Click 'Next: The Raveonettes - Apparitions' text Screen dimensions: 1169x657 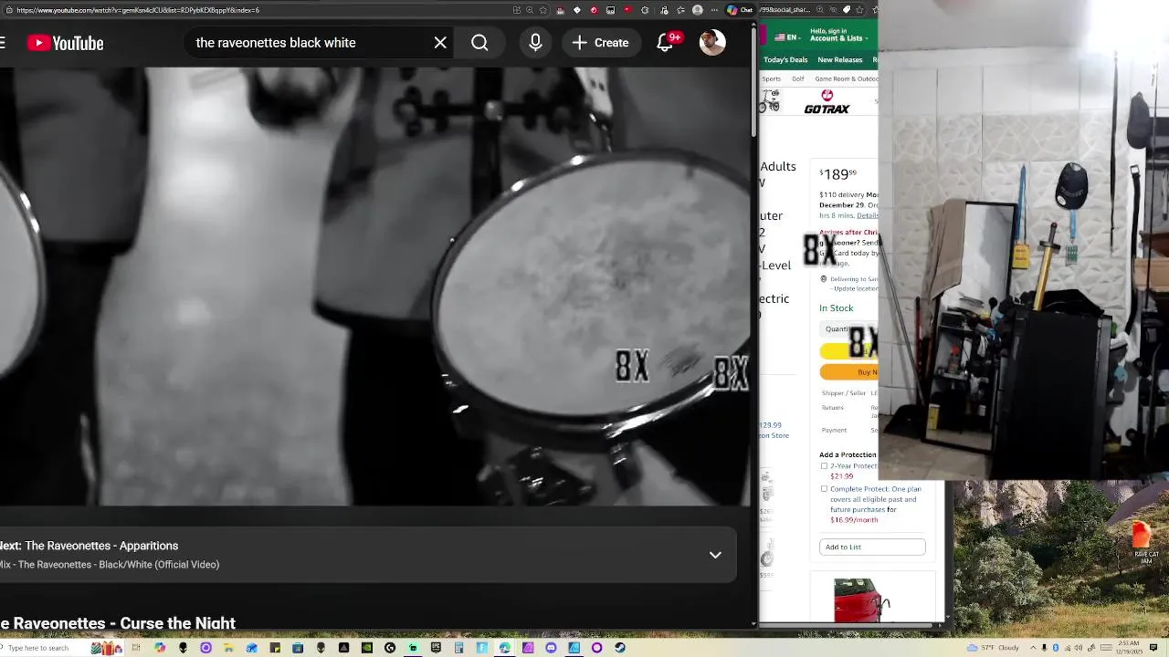[90, 546]
